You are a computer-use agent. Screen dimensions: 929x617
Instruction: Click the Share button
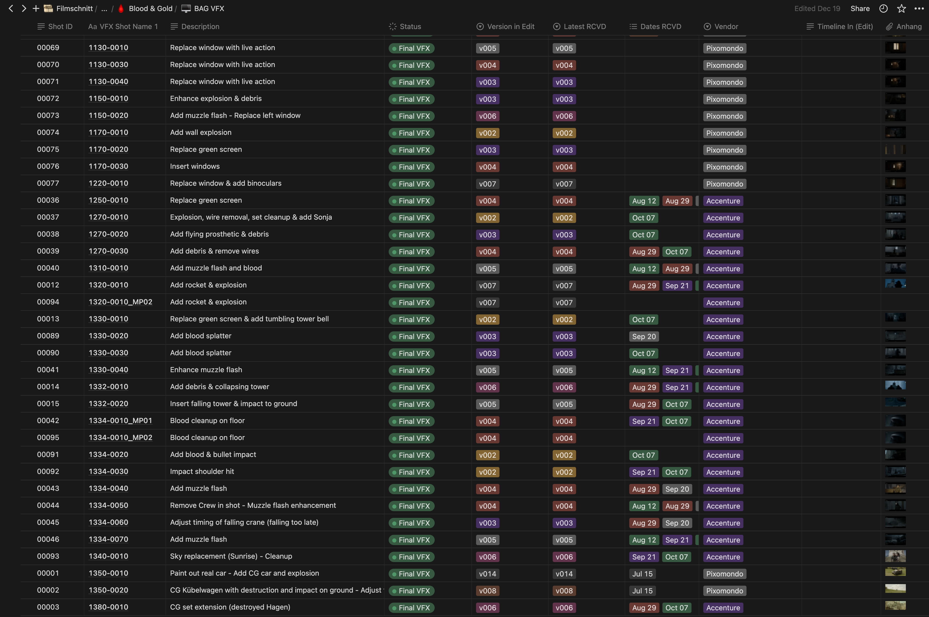click(860, 8)
